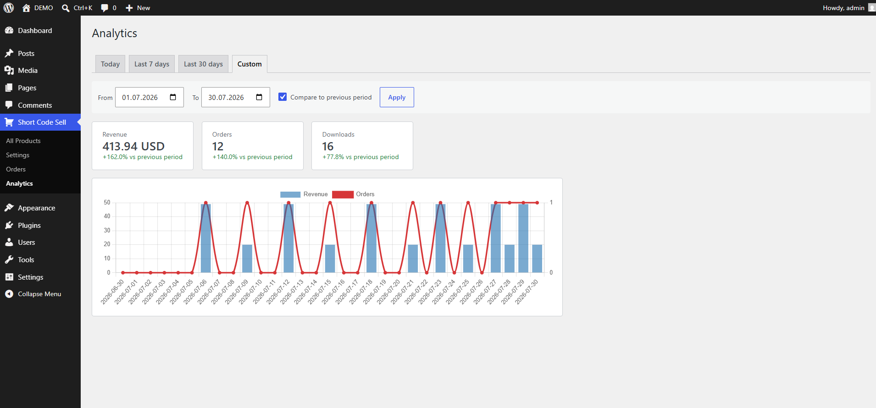This screenshot has width=876, height=408.
Task: Click the From date field 01.07.2026
Action: [150, 97]
